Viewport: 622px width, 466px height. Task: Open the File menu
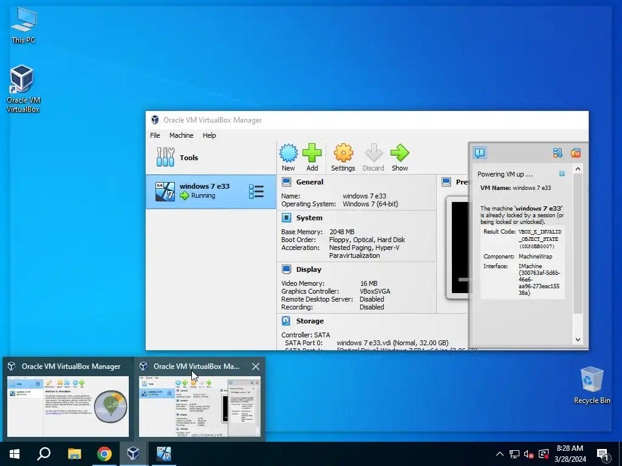click(155, 135)
